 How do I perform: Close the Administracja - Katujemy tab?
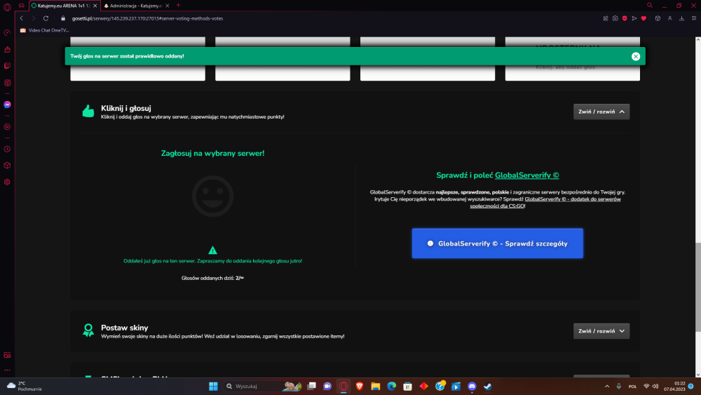(x=168, y=6)
